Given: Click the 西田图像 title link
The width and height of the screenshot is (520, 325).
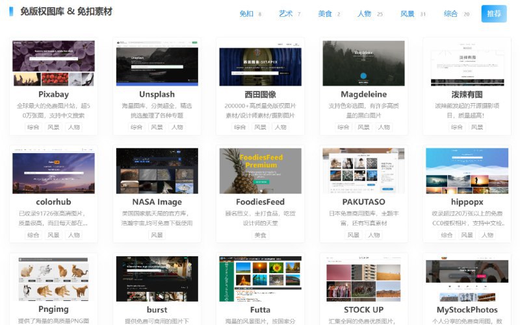Looking at the screenshot, I should pyautogui.click(x=261, y=94).
